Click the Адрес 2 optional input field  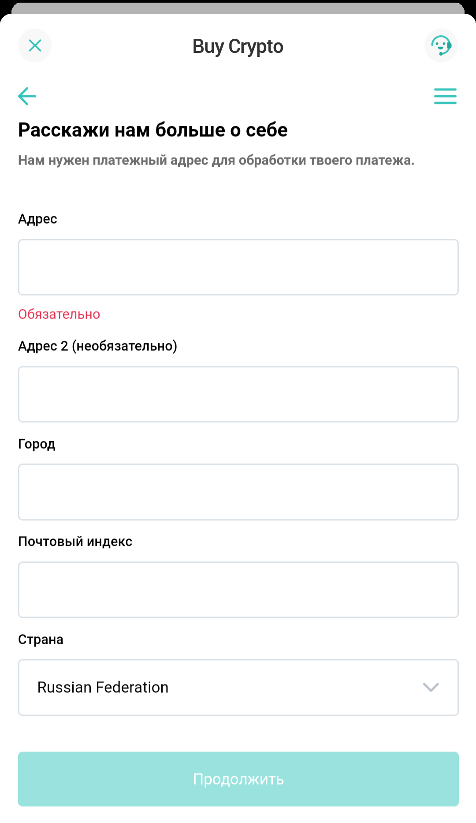pyautogui.click(x=238, y=395)
